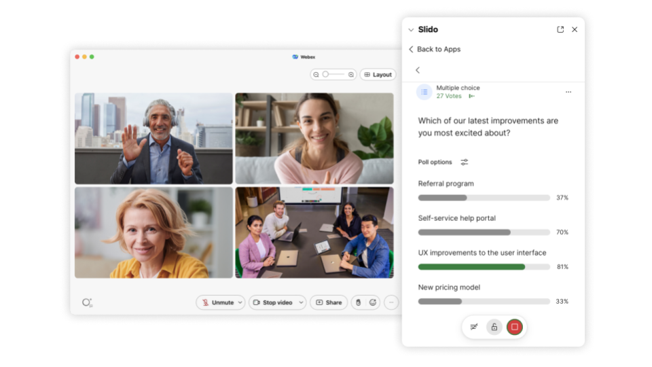The width and height of the screenshot is (652, 367).
Task: Click Unmute in the Webex controls
Action: click(218, 302)
